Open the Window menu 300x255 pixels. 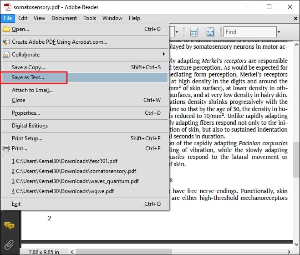coord(112,18)
